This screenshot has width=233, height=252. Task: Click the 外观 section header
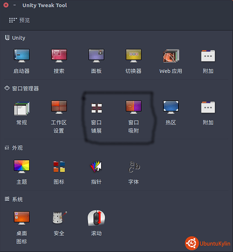14,148
